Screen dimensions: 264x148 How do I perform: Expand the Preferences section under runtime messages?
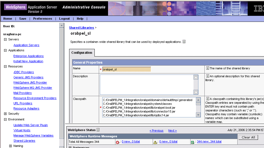[x=70, y=147]
